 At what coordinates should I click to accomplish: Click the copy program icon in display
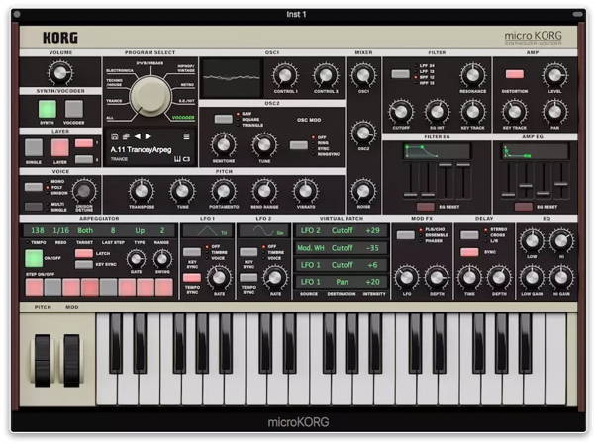126,136
